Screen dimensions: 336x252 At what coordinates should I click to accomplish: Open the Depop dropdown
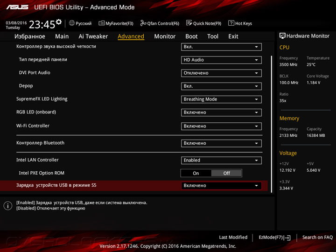(x=221, y=86)
